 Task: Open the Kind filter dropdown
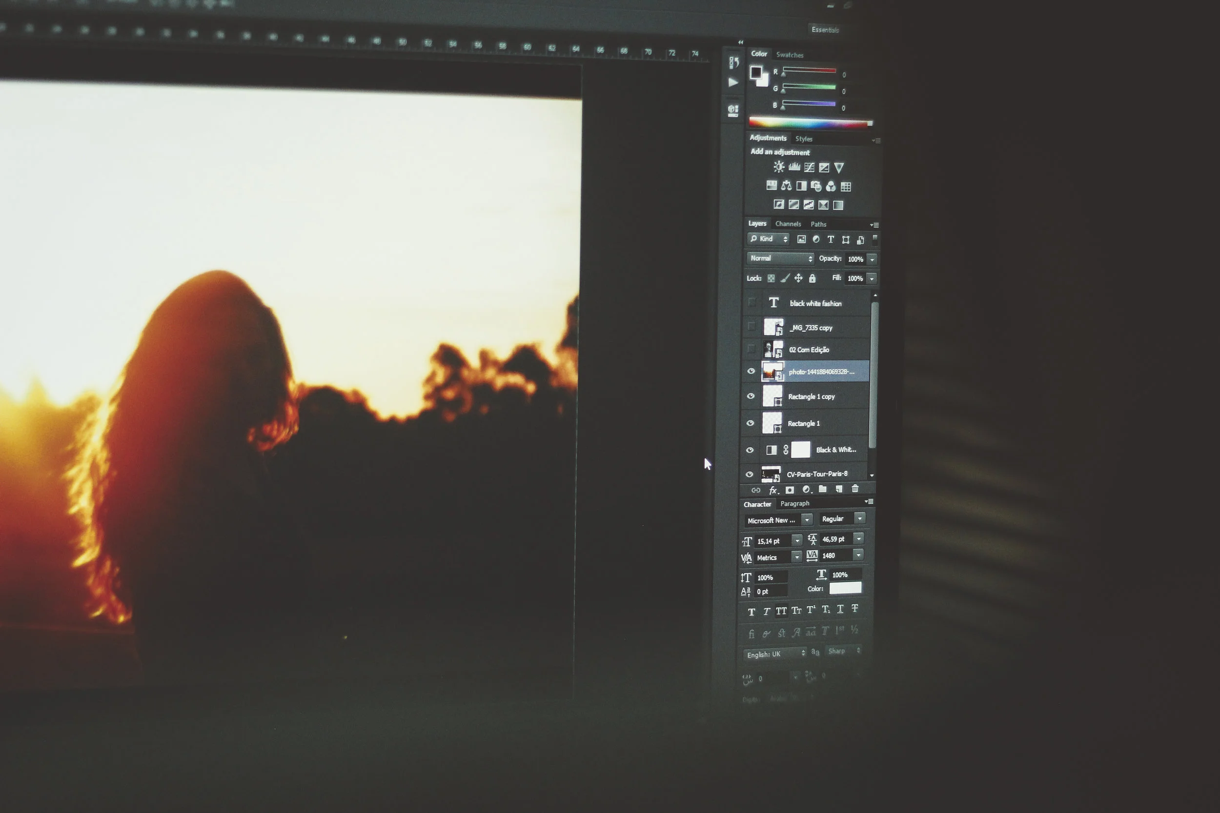point(767,239)
